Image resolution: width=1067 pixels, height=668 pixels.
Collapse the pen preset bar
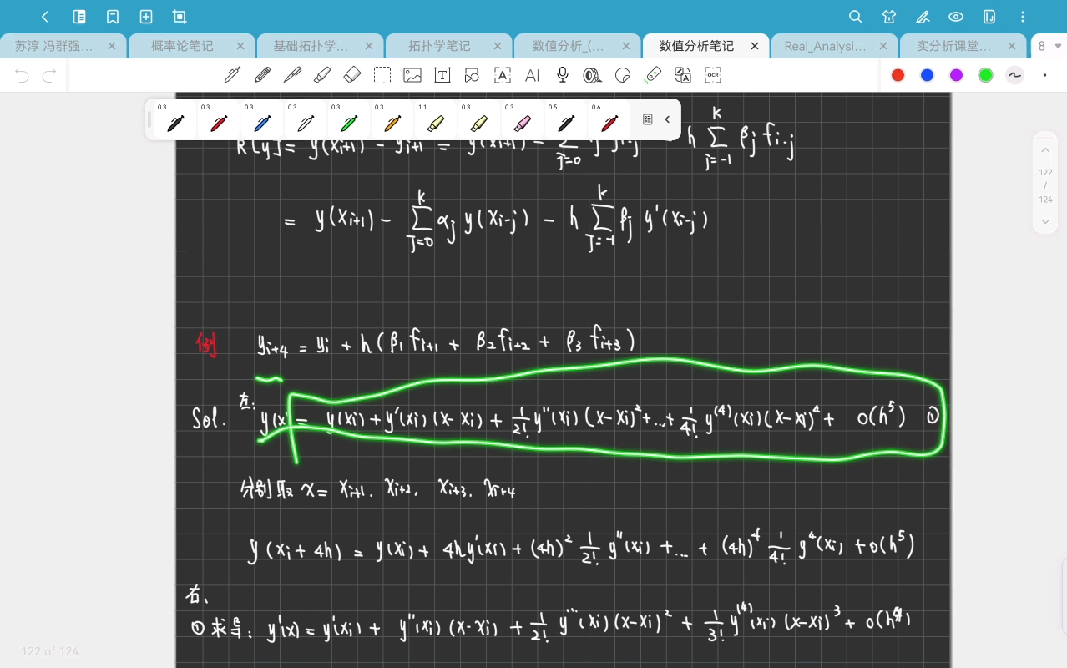pyautogui.click(x=667, y=119)
